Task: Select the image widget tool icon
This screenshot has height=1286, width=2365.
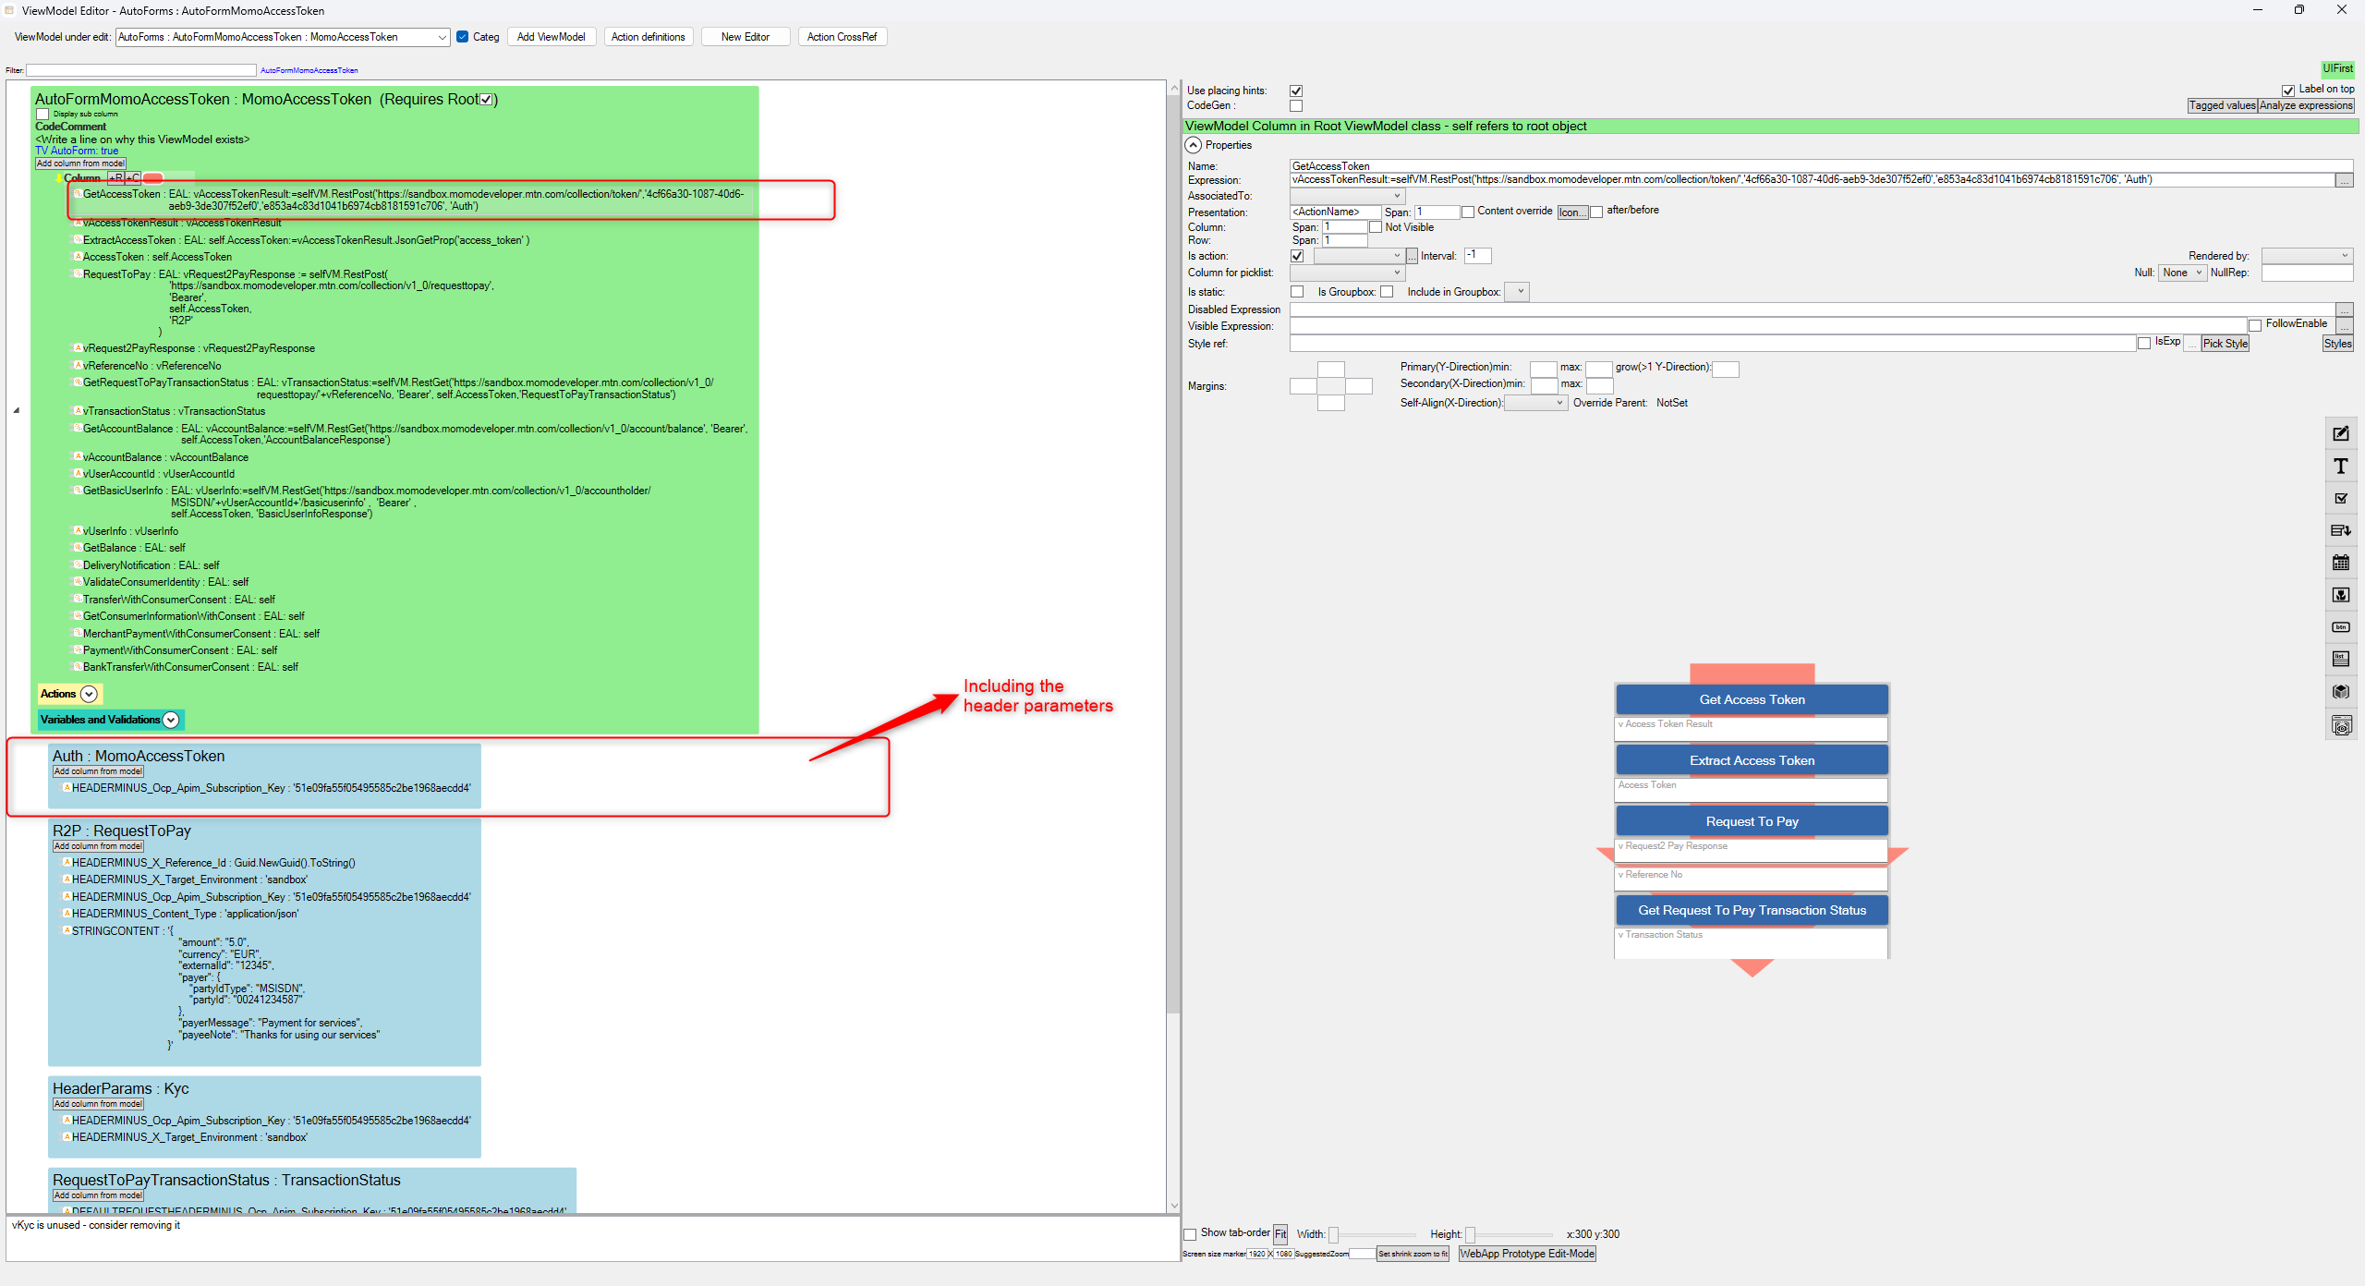Action: [x=2340, y=595]
